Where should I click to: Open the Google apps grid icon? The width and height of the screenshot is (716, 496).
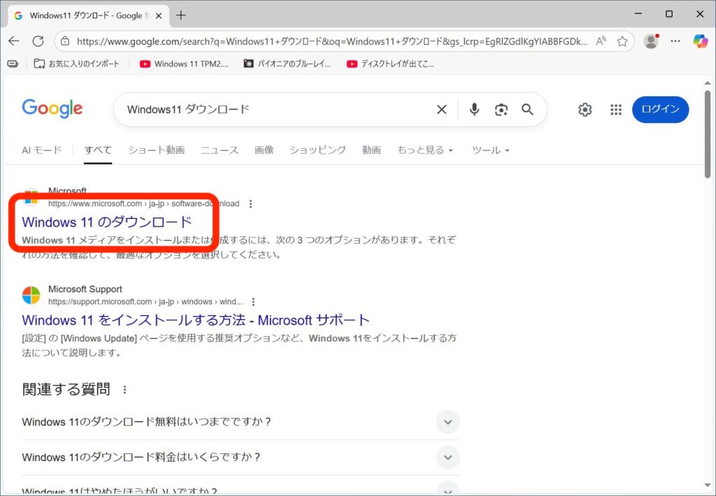pos(615,110)
